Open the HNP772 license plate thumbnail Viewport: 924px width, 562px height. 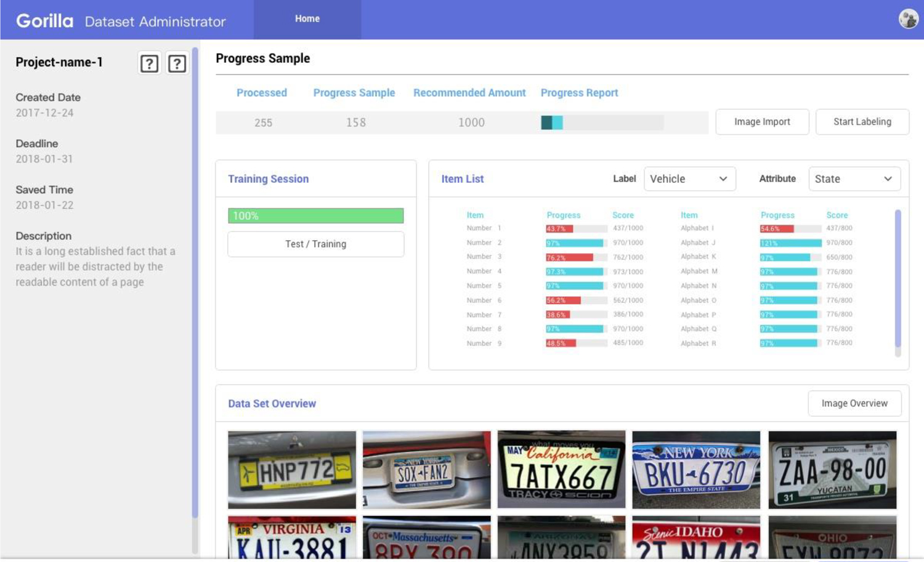coord(292,470)
